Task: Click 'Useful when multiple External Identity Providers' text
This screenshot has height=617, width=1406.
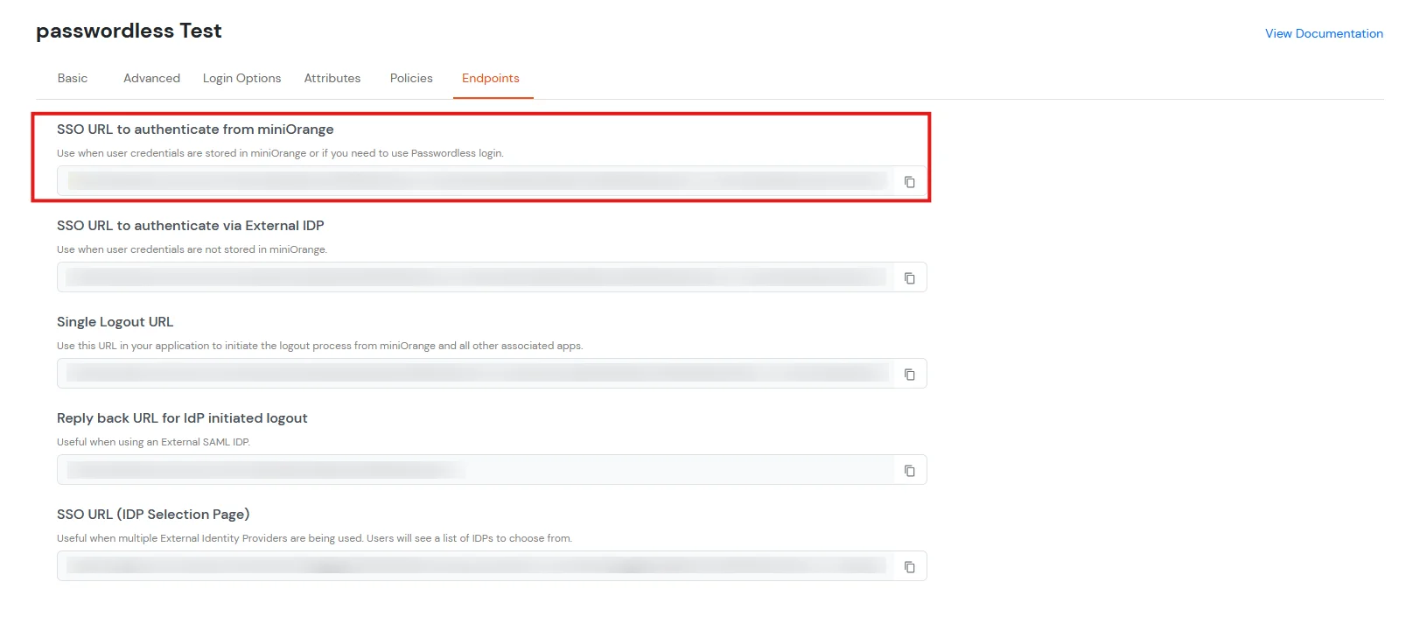Action: (x=314, y=538)
